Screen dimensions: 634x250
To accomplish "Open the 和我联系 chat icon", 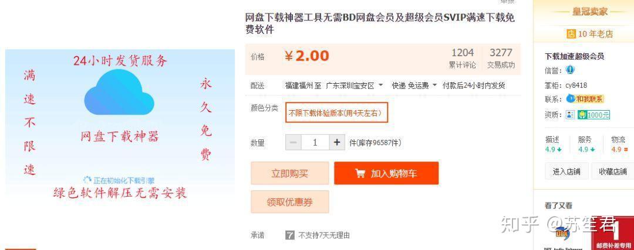I will point(585,99).
